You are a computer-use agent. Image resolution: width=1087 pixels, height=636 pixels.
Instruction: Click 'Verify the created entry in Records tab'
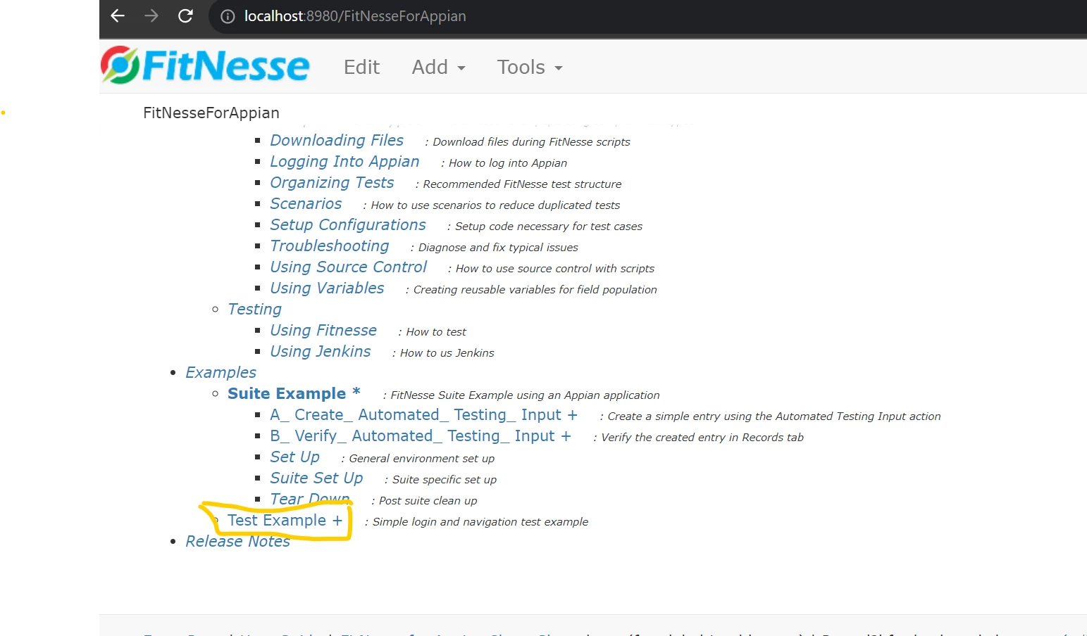pyautogui.click(x=702, y=438)
